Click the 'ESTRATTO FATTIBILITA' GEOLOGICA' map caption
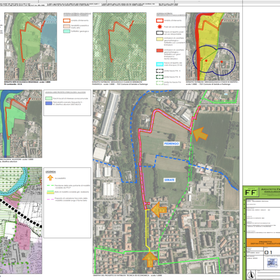280x280 pixels. tap(120, 83)
